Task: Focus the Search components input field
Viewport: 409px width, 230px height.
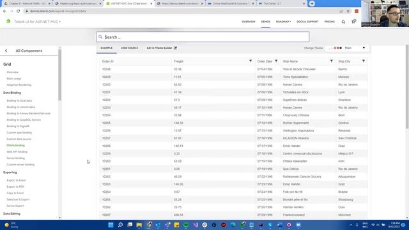Action: tap(203, 37)
